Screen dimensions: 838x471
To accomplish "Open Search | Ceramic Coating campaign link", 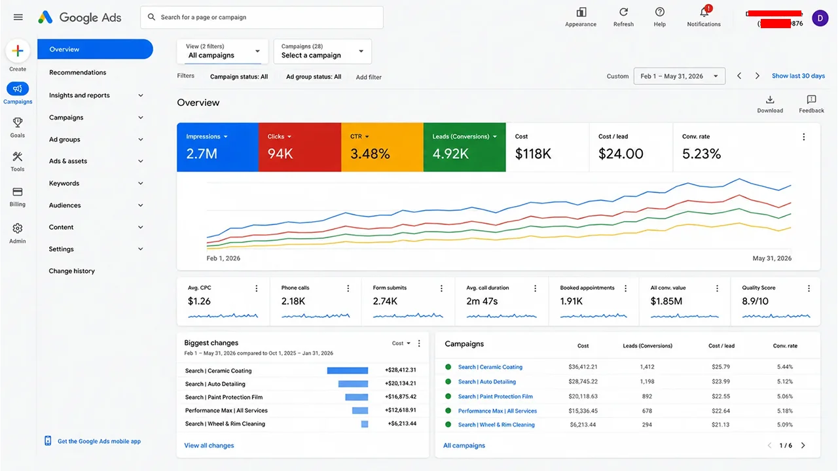I will (490, 367).
